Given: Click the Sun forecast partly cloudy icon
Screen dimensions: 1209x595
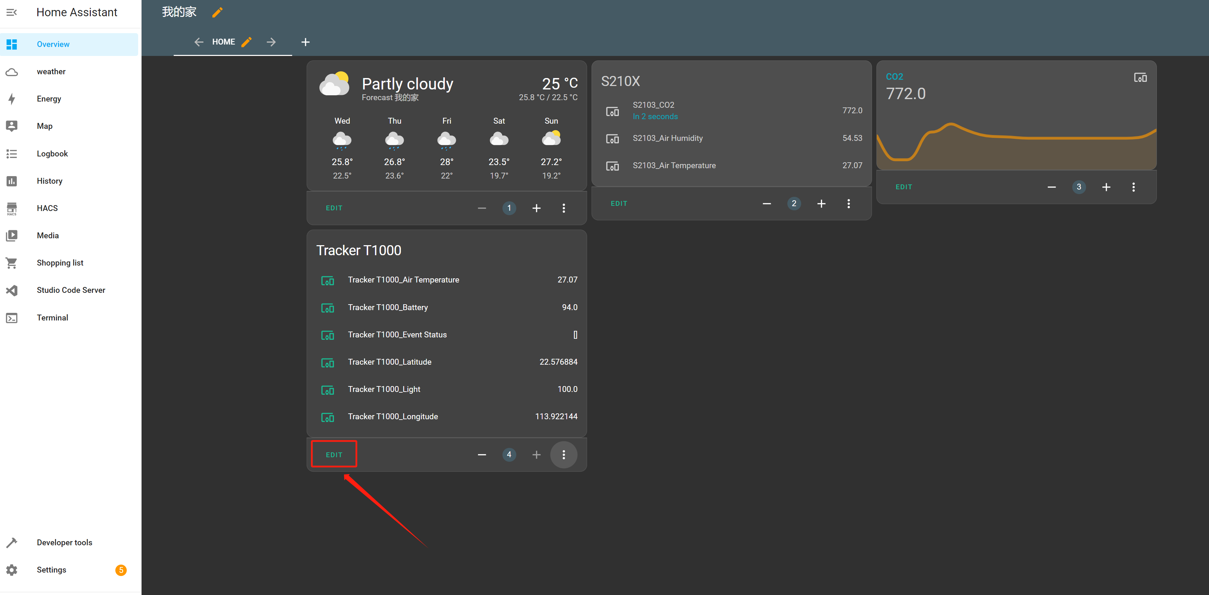Looking at the screenshot, I should 551,138.
